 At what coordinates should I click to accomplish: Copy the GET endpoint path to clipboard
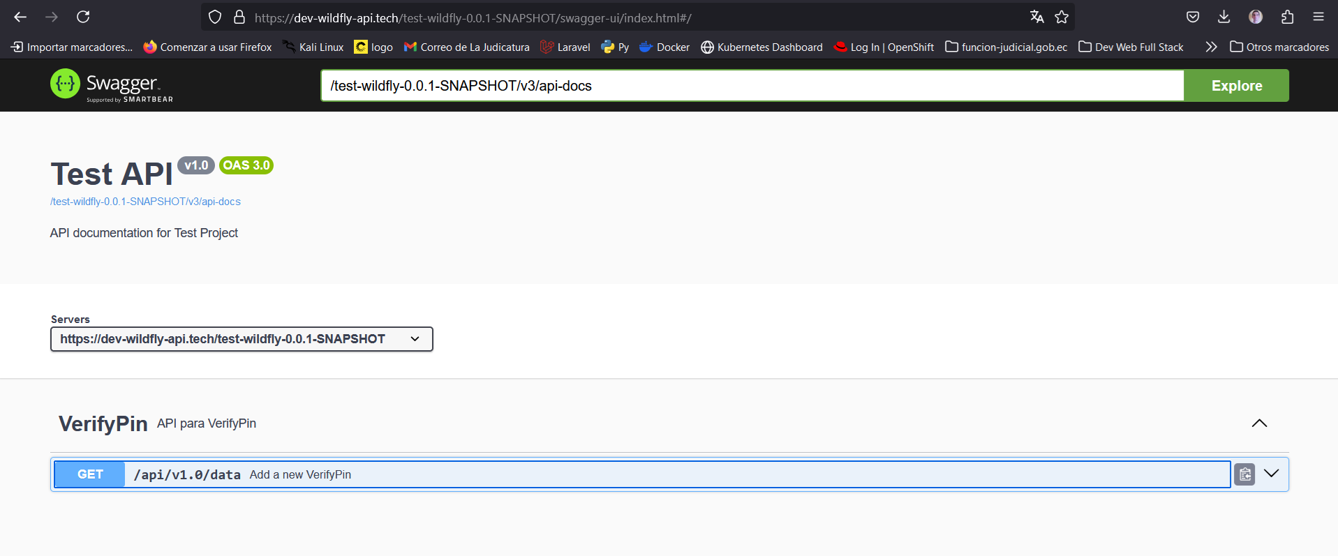coord(1244,474)
